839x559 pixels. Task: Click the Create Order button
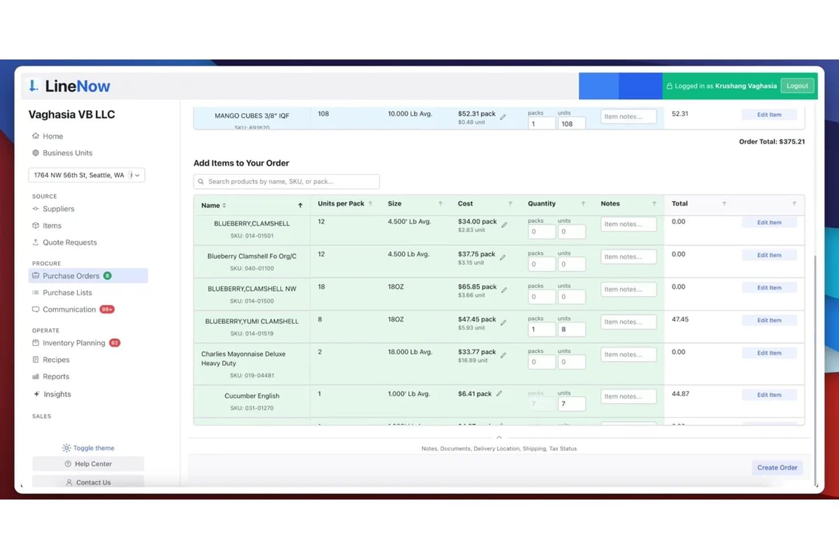pos(777,468)
